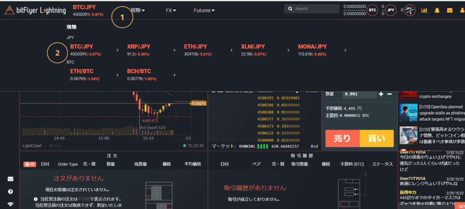Screen dimensions: 465x209
Task: Click the bitFlyer Lightning logo
Action: coord(35,10)
